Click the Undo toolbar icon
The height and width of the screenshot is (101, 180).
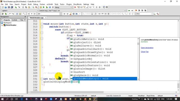16,7
